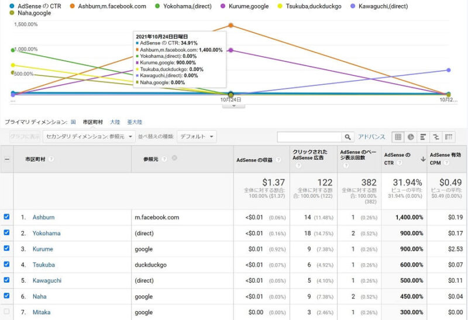Open the Mitaka city link
Screen dimensions: 468x320
click(x=42, y=312)
